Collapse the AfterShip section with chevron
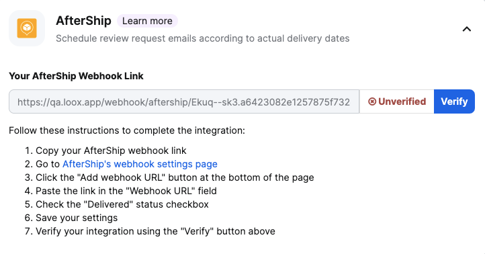 pos(466,29)
